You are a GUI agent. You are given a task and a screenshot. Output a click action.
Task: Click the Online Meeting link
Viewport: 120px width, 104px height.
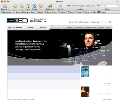[x=107, y=99]
